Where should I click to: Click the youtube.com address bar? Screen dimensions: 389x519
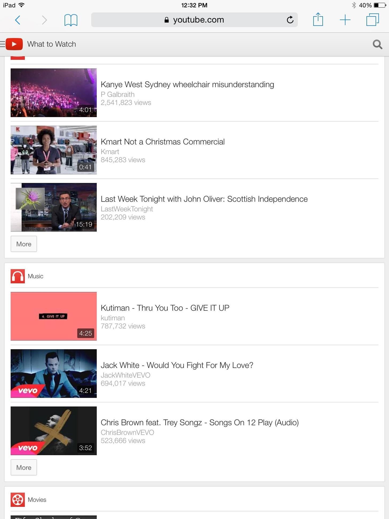click(194, 20)
